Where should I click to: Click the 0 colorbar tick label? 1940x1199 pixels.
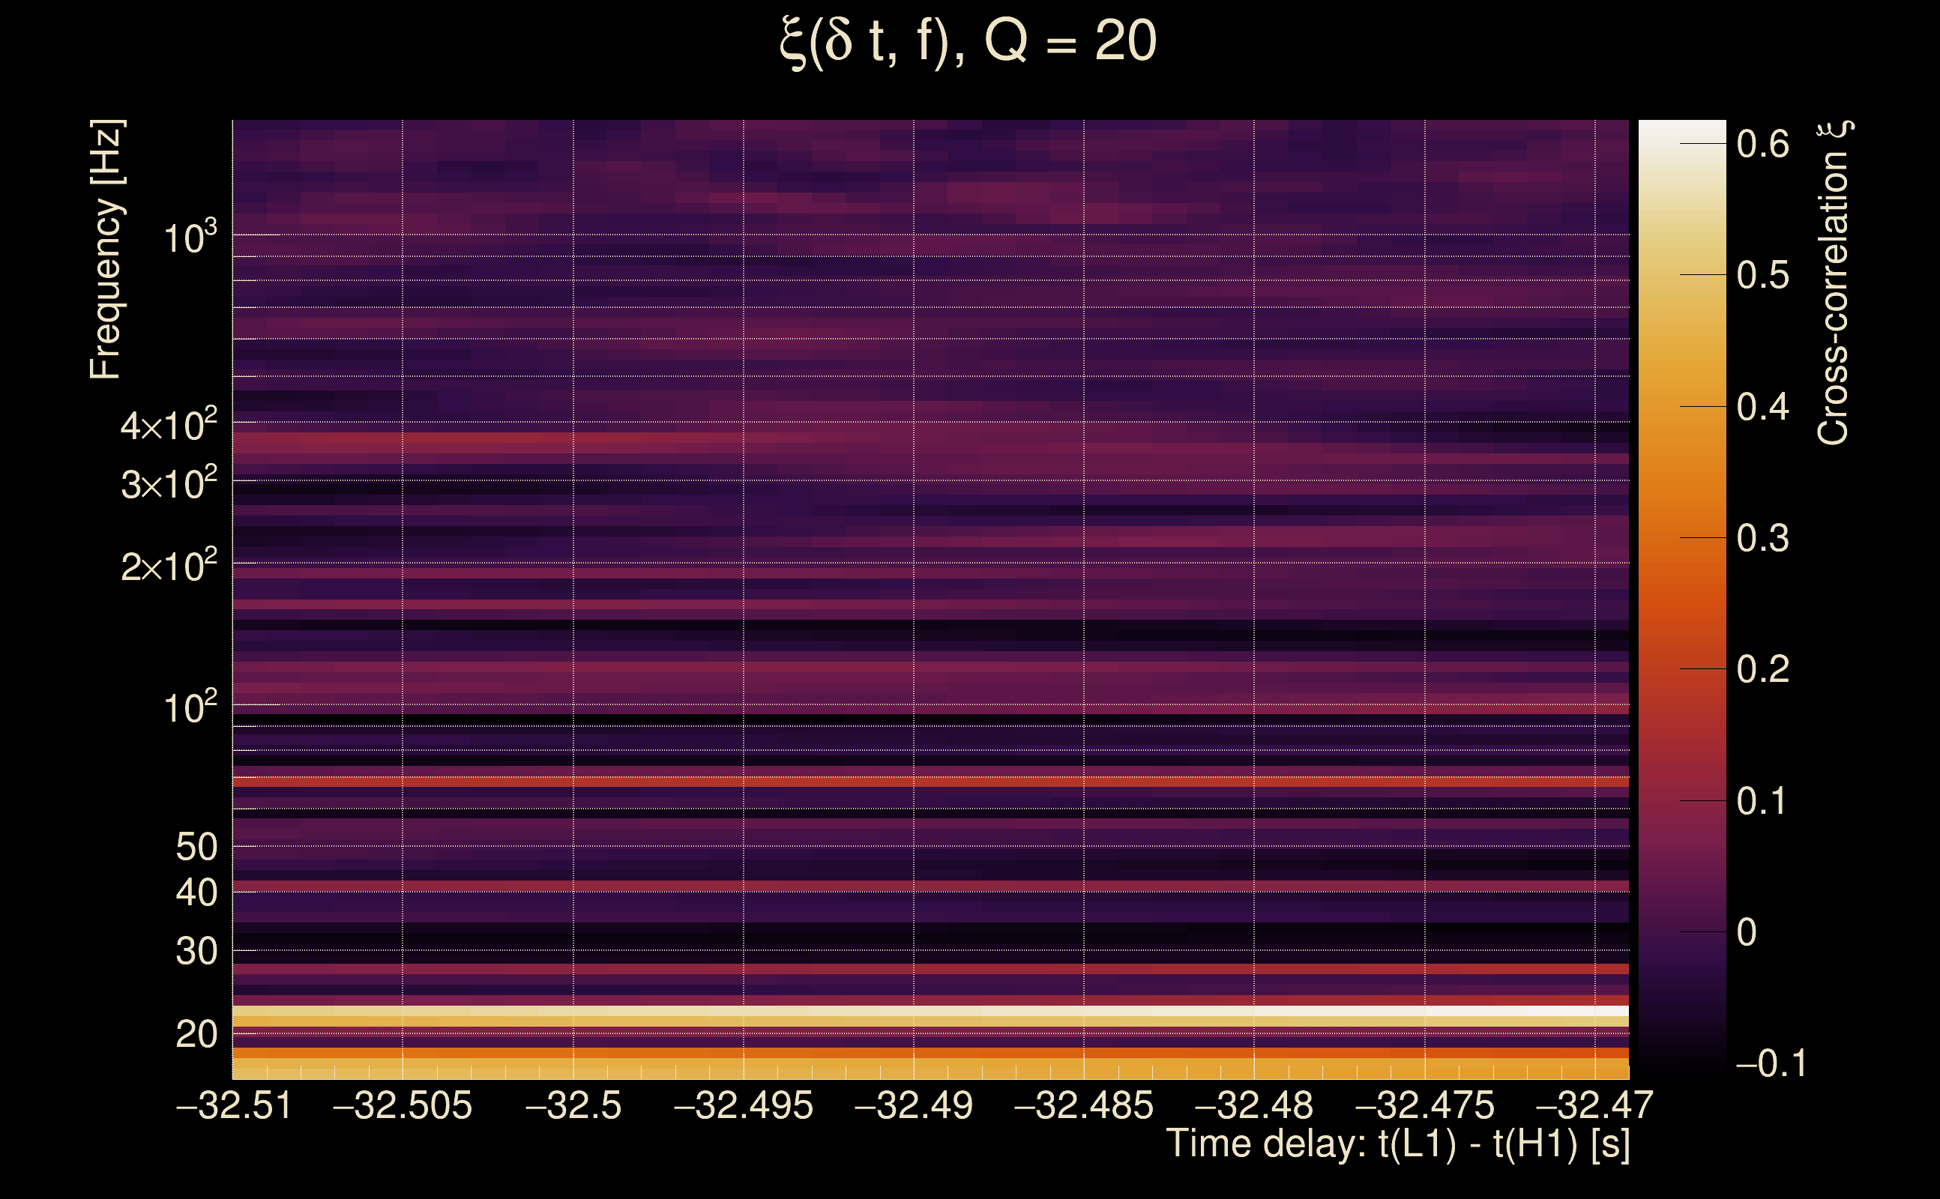coord(1747,932)
